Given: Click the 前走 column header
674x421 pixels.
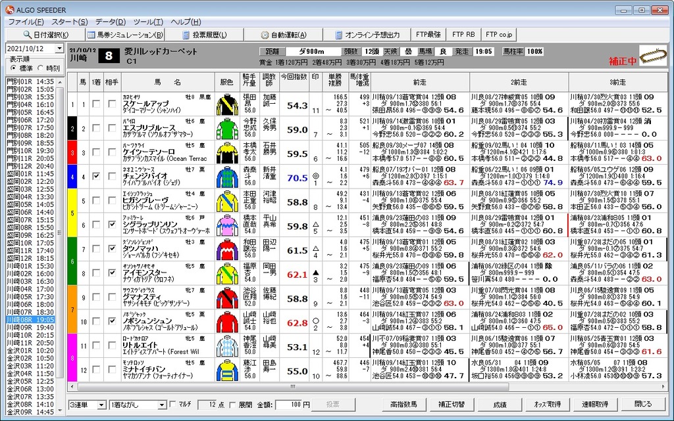Looking at the screenshot, I should [420, 81].
